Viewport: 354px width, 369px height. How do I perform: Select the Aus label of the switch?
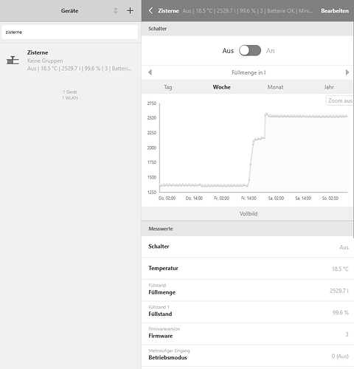[228, 51]
